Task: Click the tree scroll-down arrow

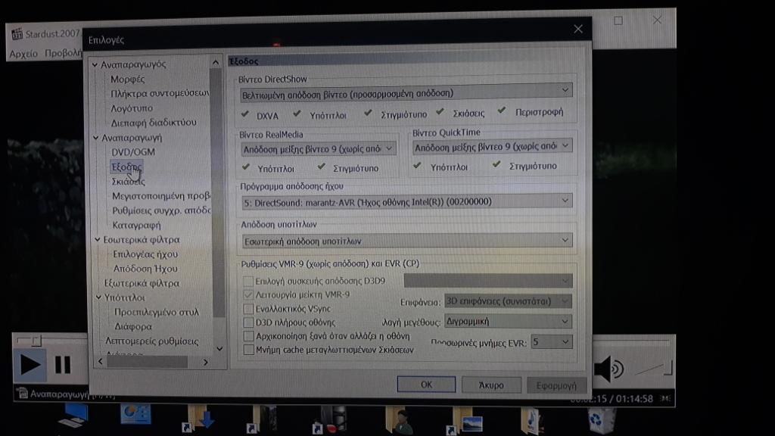Action: pos(219,348)
